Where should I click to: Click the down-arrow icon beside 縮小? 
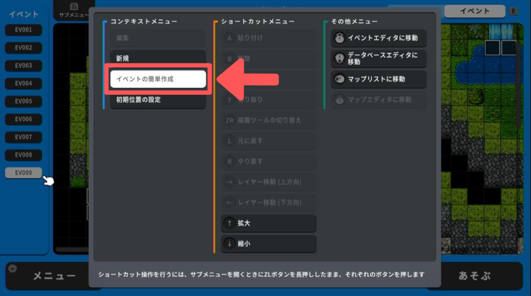(230, 244)
